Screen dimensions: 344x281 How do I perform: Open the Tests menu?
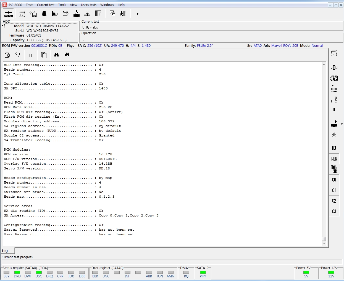30,5
